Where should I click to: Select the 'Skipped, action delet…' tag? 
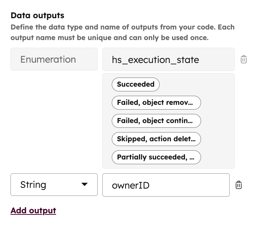pos(156,139)
